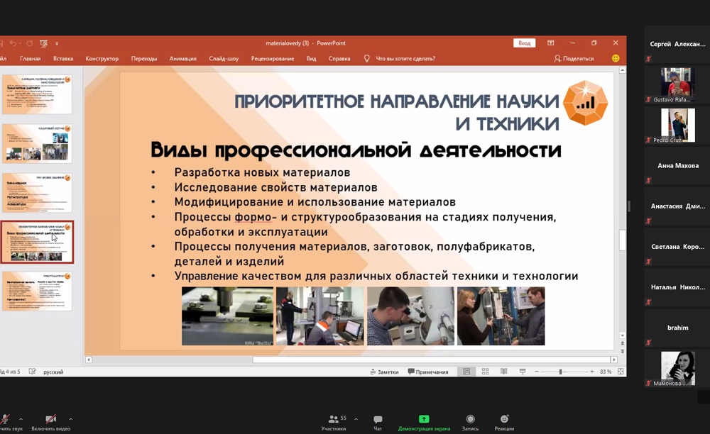
Task: Click the Поделиться share button
Action: pyautogui.click(x=574, y=59)
